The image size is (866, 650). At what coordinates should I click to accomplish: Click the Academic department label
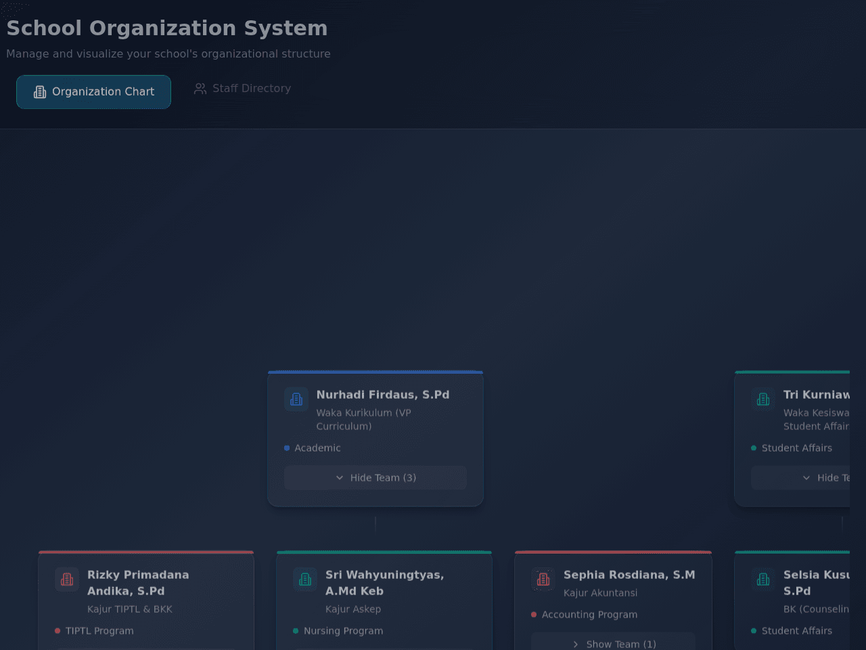[317, 448]
